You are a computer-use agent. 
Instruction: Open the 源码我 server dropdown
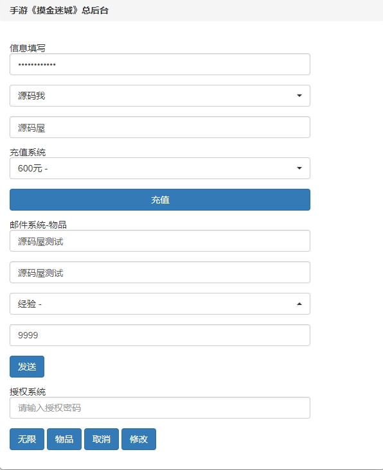point(160,96)
